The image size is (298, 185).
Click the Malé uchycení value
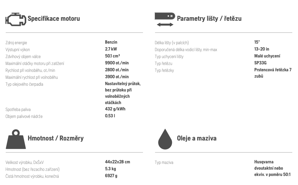[x=267, y=56]
